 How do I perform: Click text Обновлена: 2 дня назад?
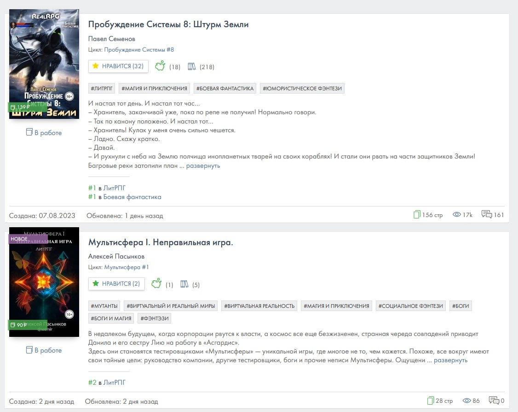[x=121, y=401]
